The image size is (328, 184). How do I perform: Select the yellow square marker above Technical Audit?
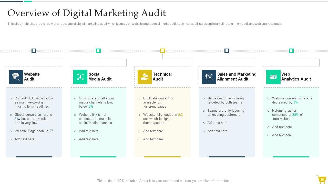coord(162,51)
